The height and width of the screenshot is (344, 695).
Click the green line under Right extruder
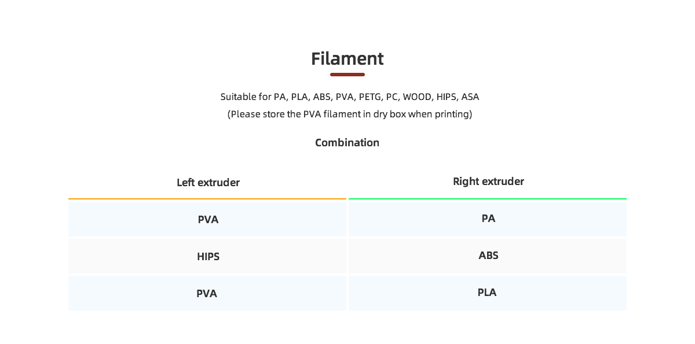487,199
